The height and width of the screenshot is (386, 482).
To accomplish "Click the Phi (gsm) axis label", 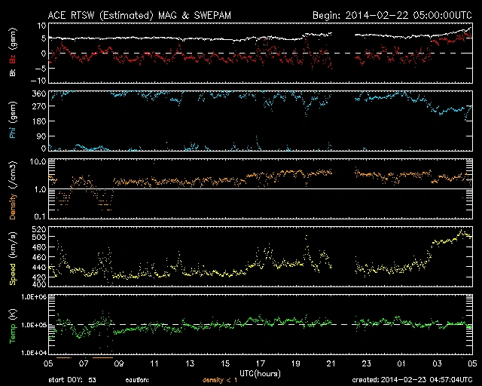I will click(13, 120).
